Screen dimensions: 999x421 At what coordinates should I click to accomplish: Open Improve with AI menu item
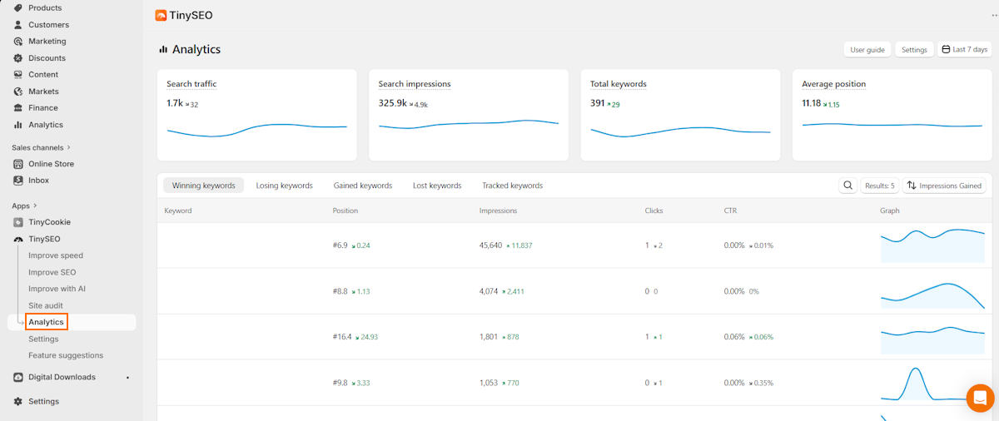tap(57, 289)
